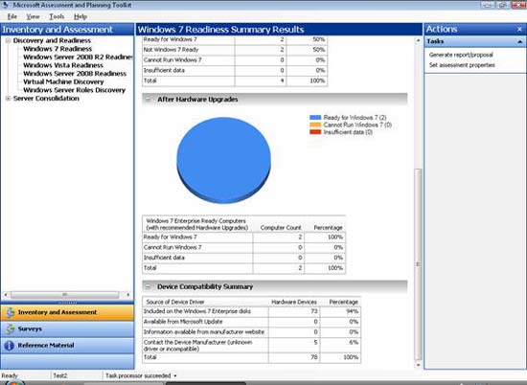Viewport: 527px width, 385px height.
Task: Click the 78 total hardware devices cell
Action: pos(294,357)
